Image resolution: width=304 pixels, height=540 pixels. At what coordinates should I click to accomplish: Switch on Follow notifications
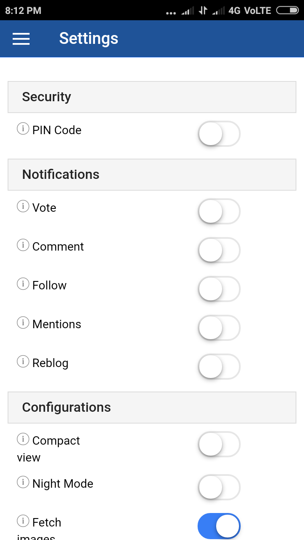219,289
